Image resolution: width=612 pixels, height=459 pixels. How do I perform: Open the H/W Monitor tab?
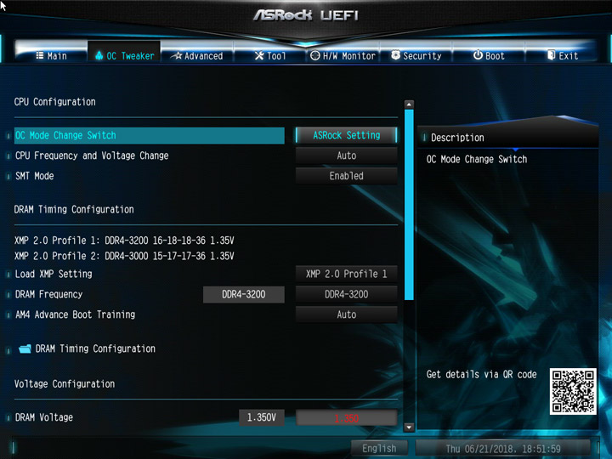343,56
